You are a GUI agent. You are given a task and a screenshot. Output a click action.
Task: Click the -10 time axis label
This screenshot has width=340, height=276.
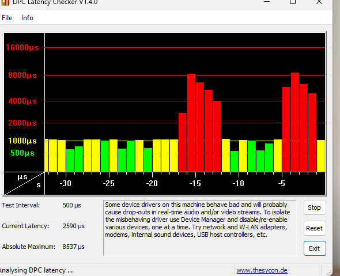pos(239,183)
